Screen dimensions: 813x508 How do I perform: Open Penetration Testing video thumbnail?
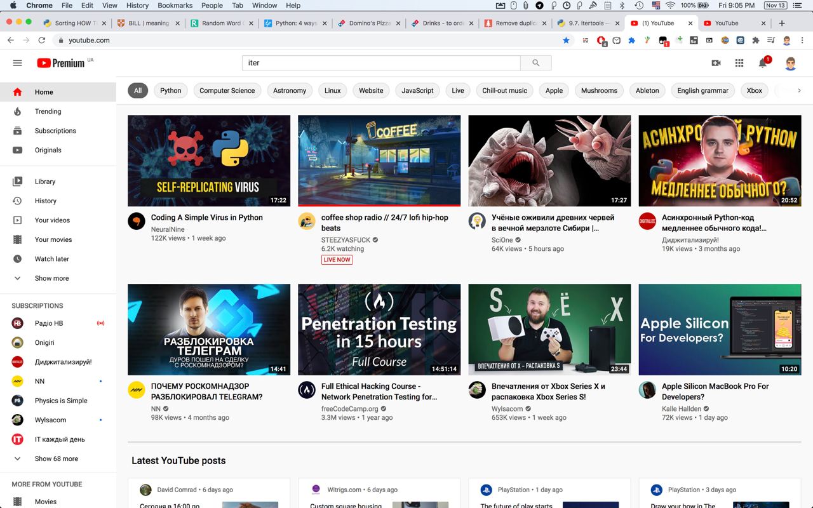click(x=379, y=330)
